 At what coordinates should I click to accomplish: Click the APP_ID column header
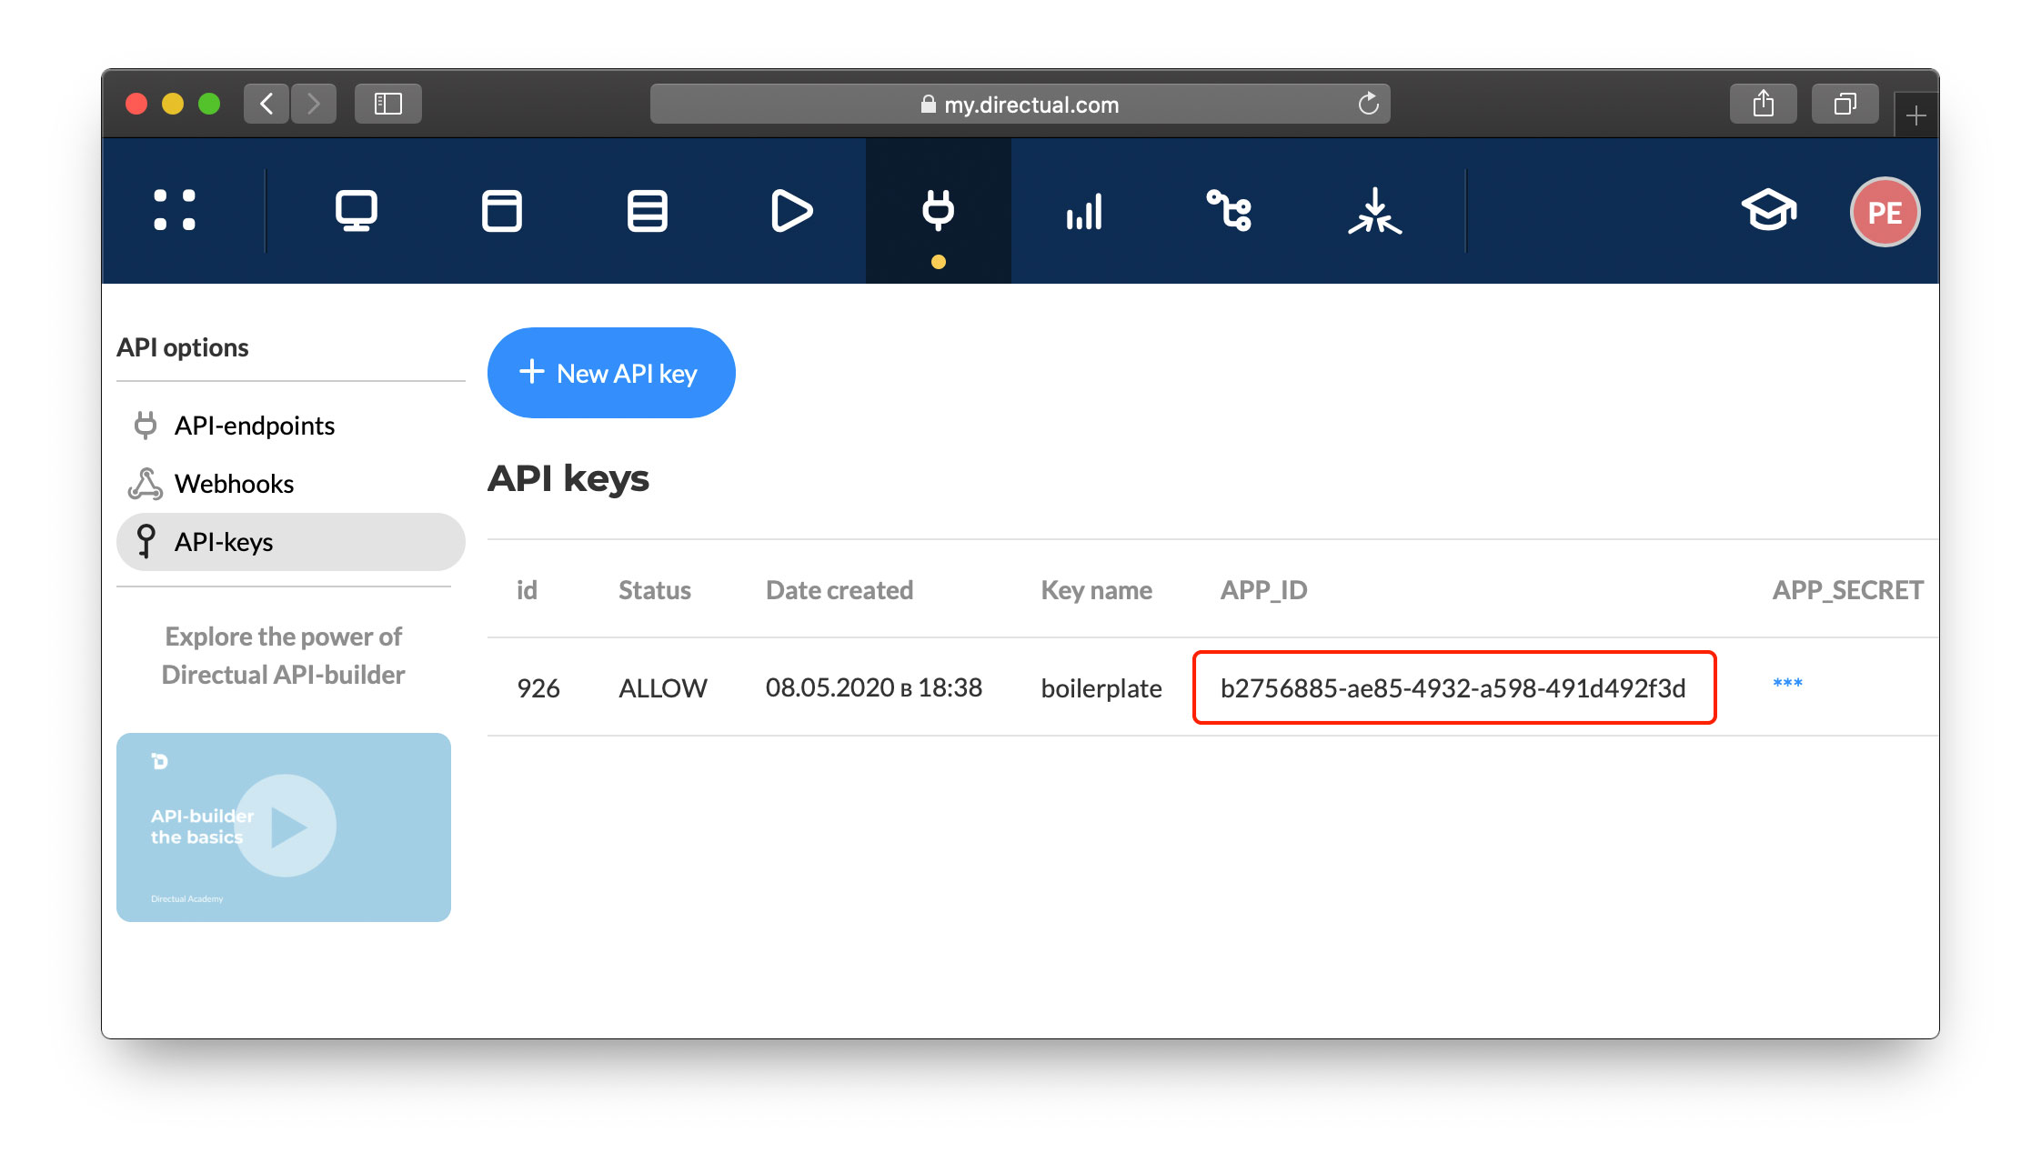click(x=1263, y=590)
